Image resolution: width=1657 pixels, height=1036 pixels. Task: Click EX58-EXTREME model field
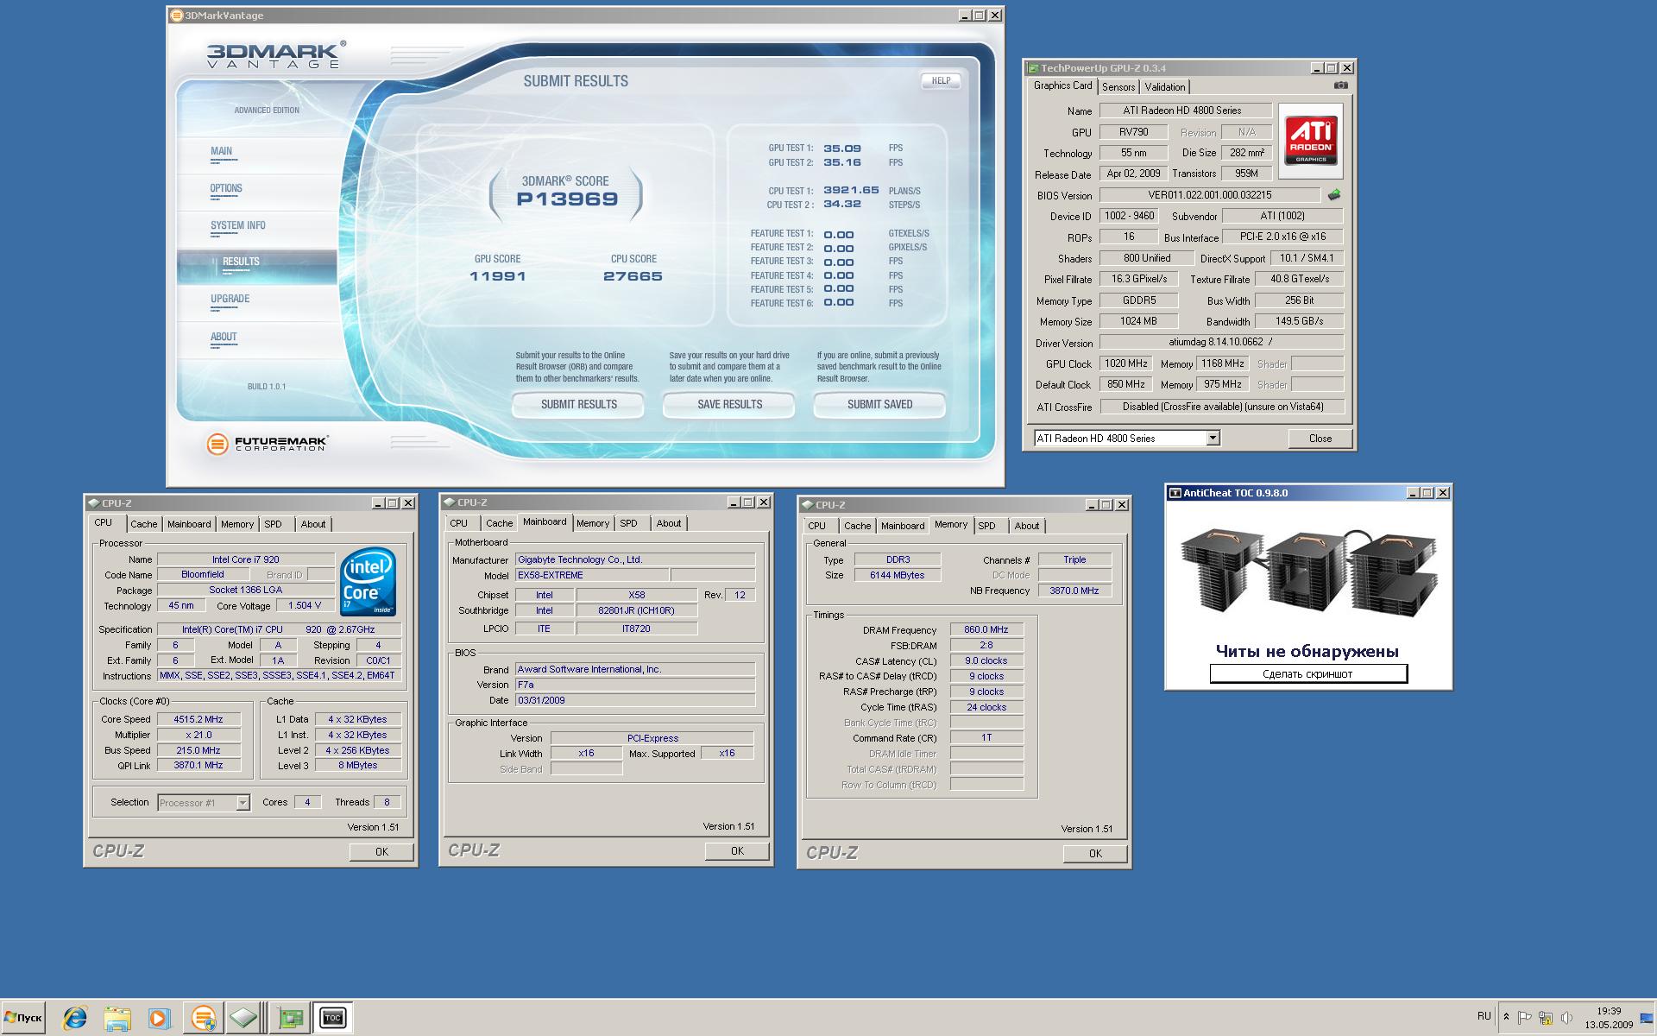click(x=592, y=575)
